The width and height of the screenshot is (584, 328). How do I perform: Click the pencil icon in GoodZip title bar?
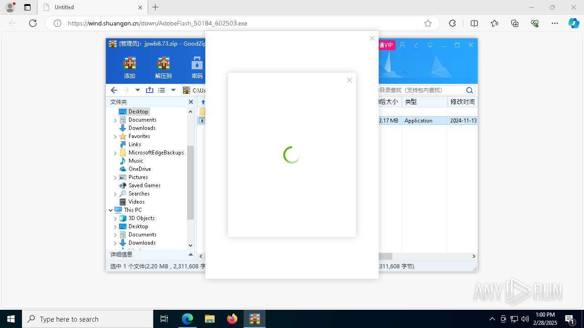click(x=416, y=45)
